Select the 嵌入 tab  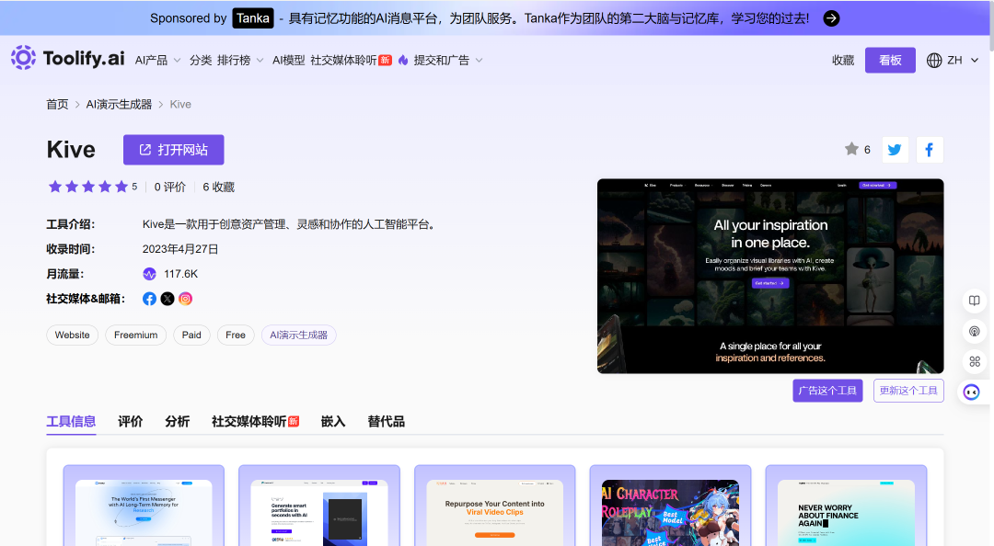pyautogui.click(x=333, y=422)
